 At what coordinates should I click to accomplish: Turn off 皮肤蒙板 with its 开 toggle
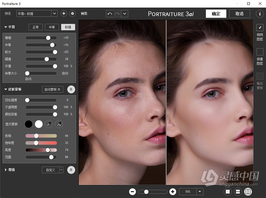click(x=71, y=89)
